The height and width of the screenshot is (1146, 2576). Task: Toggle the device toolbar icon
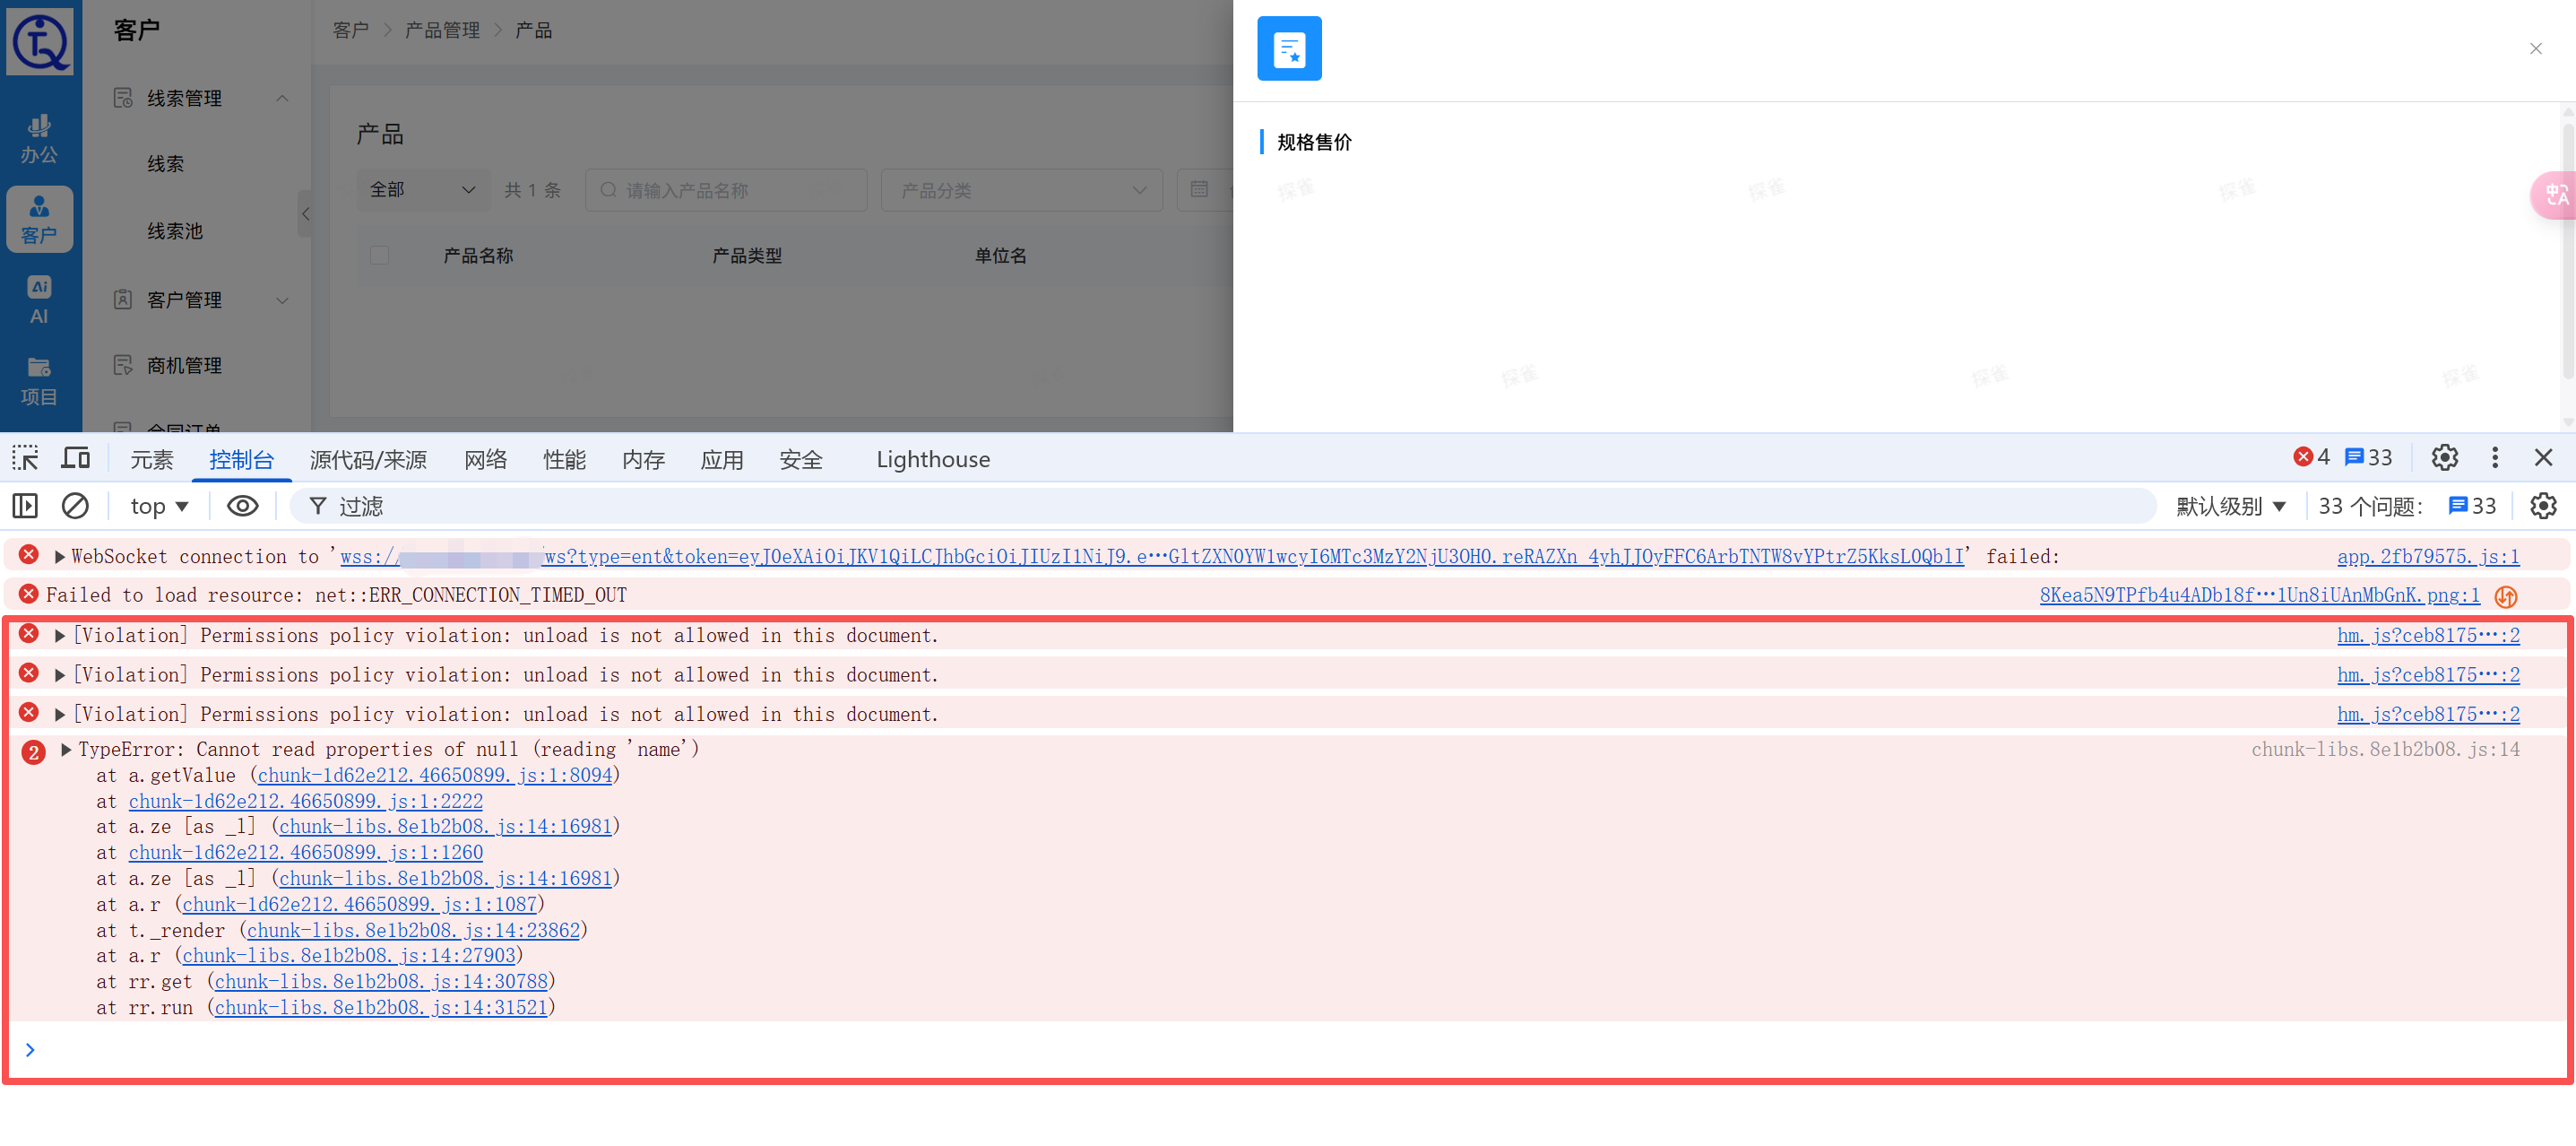pos(75,458)
